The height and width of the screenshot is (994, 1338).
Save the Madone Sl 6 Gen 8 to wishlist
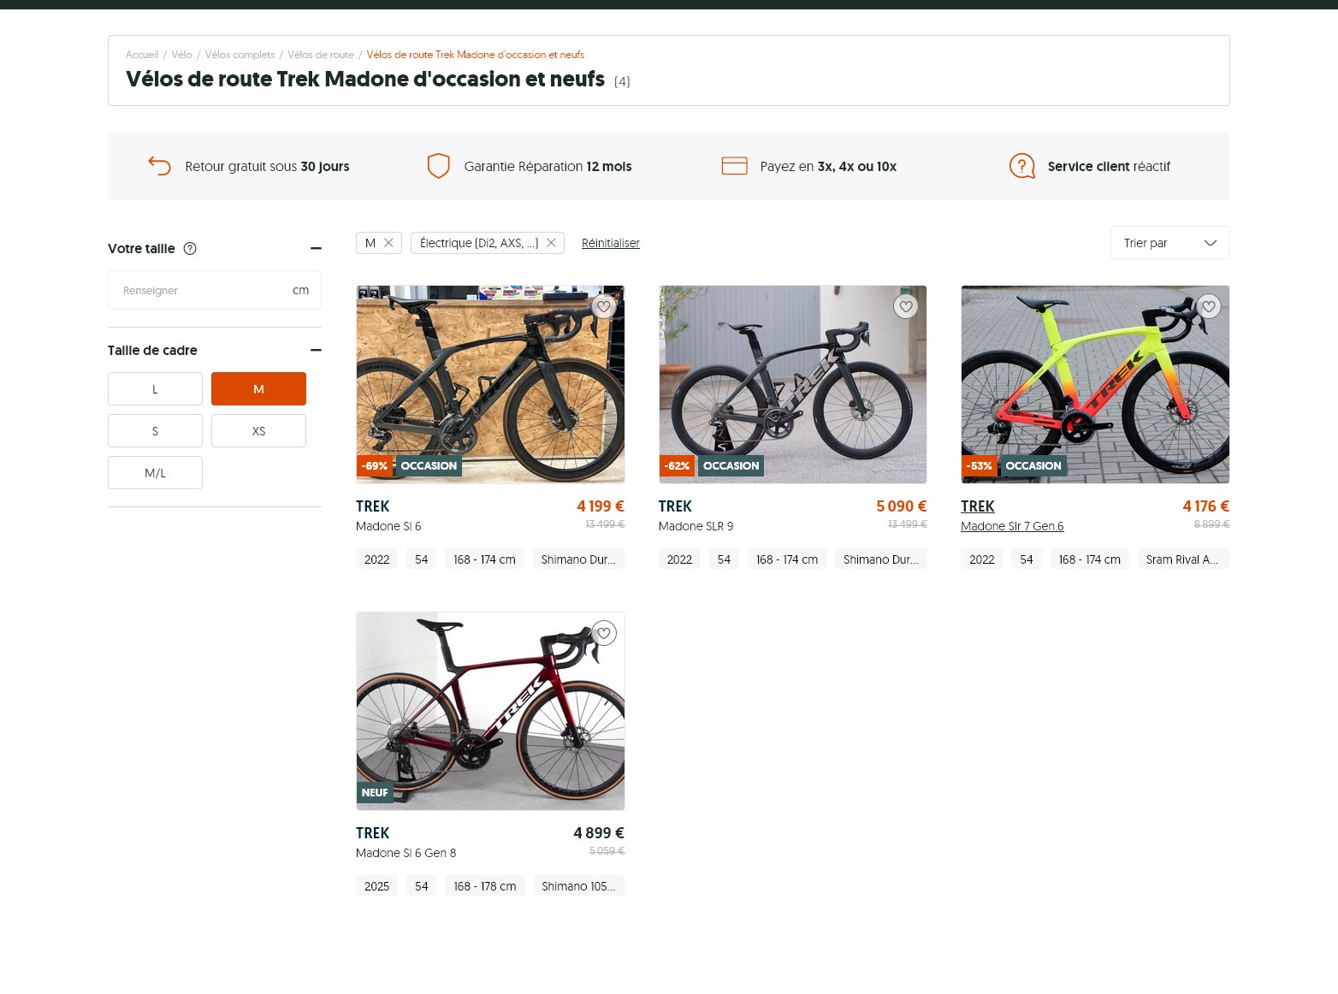point(604,633)
